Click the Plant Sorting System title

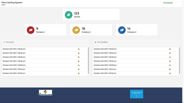click(12, 3)
